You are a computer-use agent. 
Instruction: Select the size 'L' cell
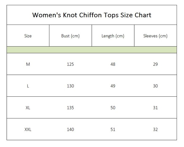[28, 86]
